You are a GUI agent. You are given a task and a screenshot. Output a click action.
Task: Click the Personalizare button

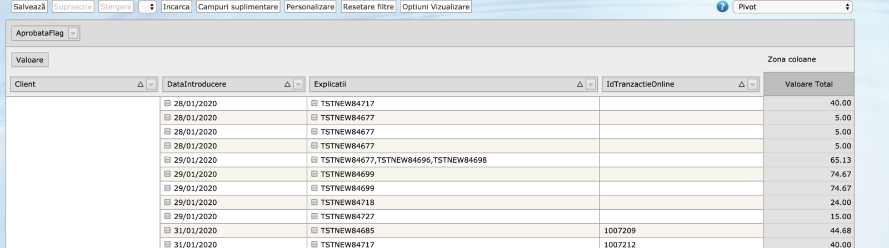(x=310, y=7)
